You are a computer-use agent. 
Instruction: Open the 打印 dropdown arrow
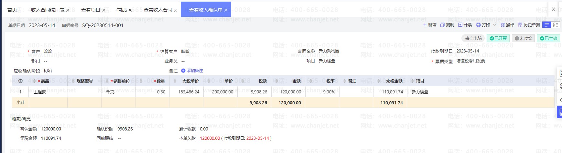coord(495,25)
